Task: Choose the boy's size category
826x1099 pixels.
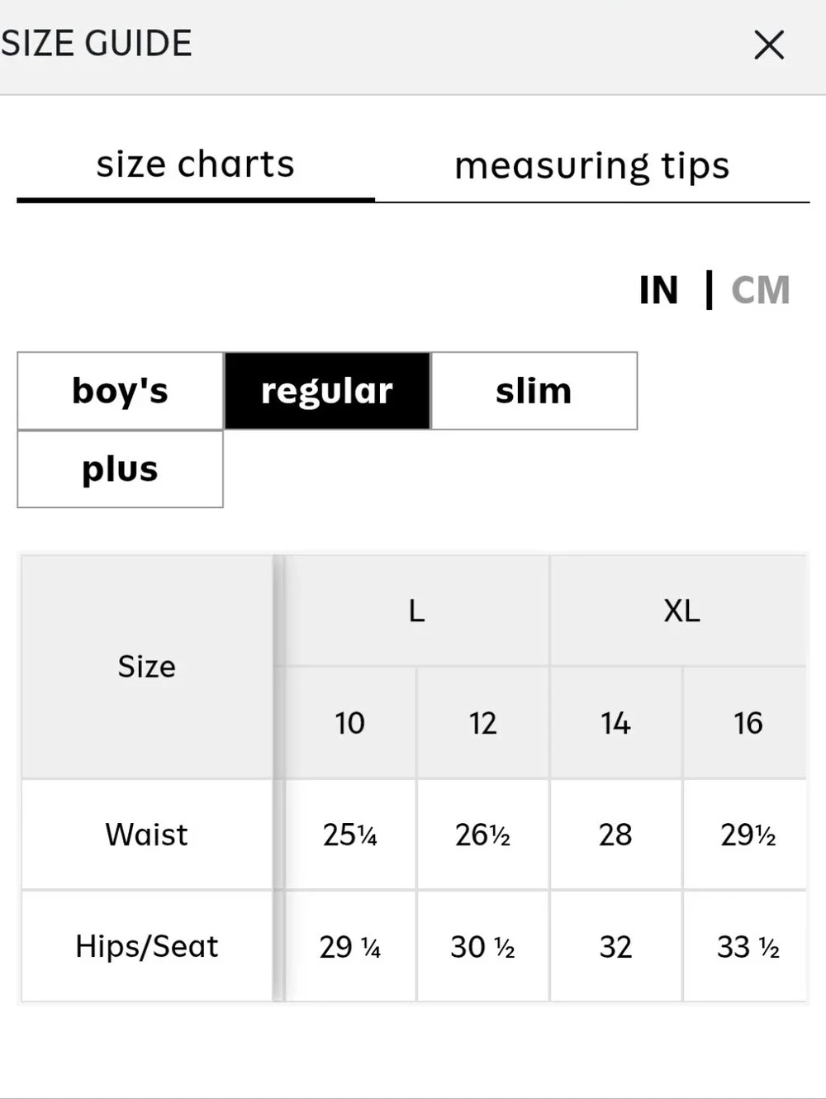Action: click(x=121, y=391)
